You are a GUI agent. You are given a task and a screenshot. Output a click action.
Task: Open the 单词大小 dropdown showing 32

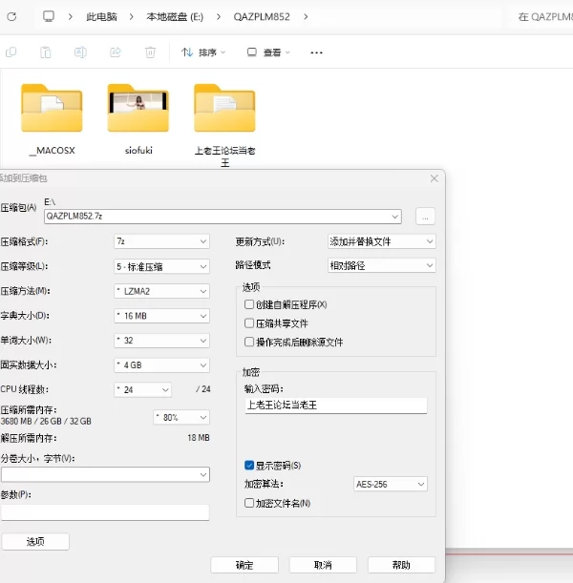click(x=161, y=341)
